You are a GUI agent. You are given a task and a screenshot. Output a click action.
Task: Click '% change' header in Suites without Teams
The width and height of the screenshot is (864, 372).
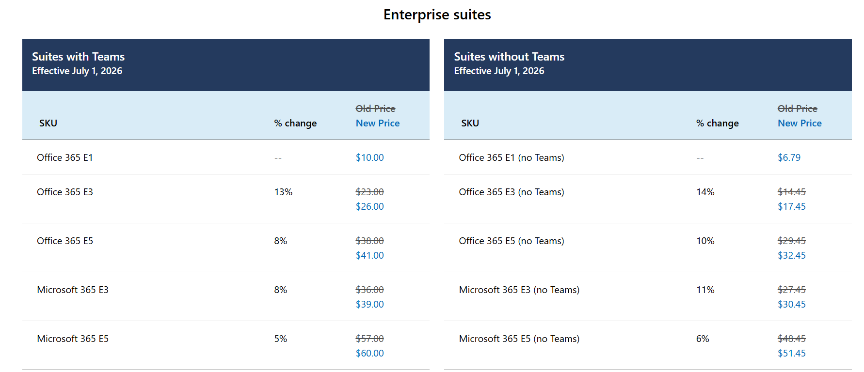click(x=717, y=123)
